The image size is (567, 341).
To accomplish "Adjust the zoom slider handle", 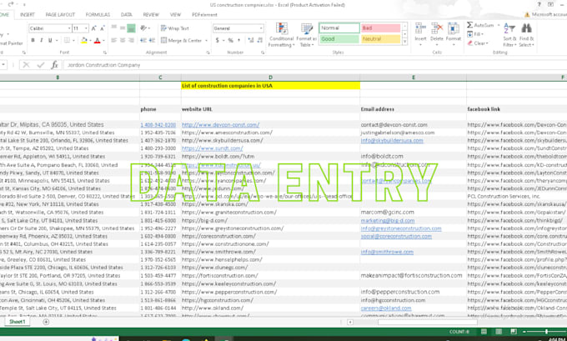I will pyautogui.click(x=546, y=332).
